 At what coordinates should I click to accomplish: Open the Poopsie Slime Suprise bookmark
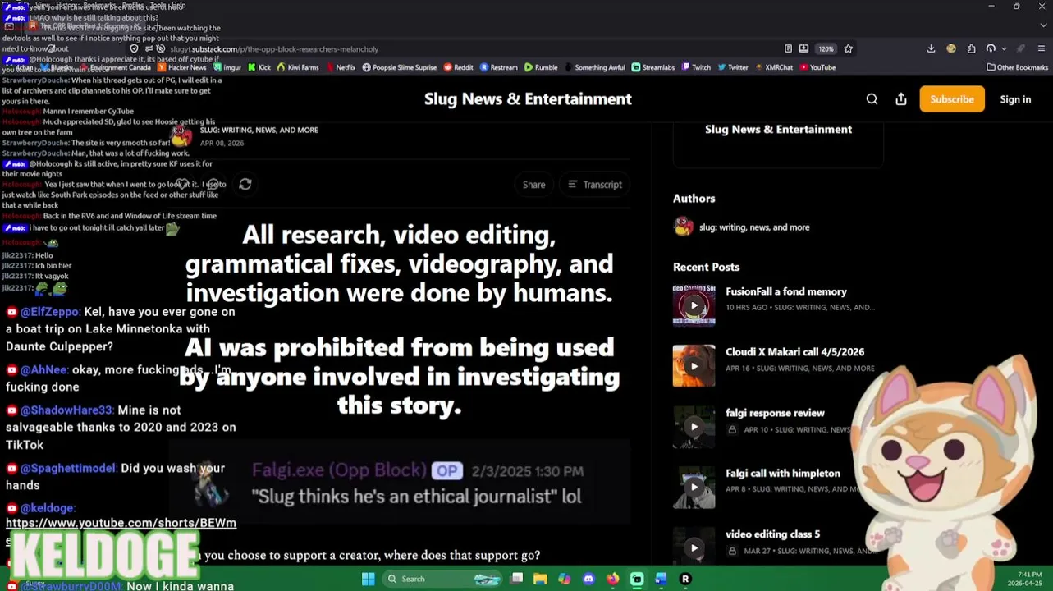tap(400, 68)
